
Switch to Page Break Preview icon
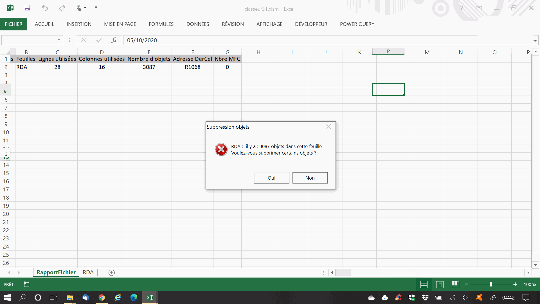point(455,284)
